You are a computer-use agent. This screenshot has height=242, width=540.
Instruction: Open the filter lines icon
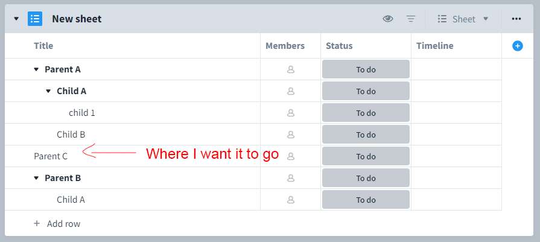pos(410,19)
